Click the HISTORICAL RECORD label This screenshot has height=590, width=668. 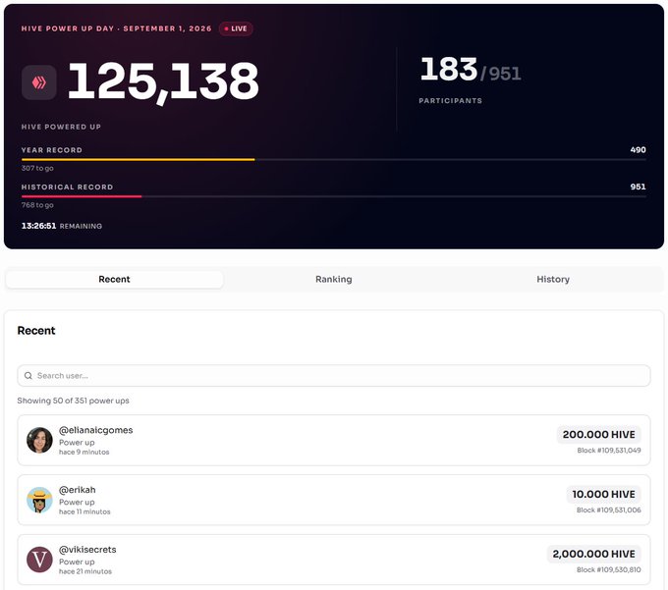(68, 187)
